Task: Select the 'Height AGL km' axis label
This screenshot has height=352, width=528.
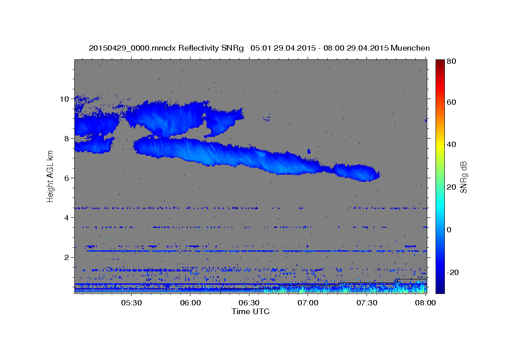Action: [x=50, y=177]
